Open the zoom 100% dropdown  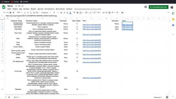click(x=20, y=13)
